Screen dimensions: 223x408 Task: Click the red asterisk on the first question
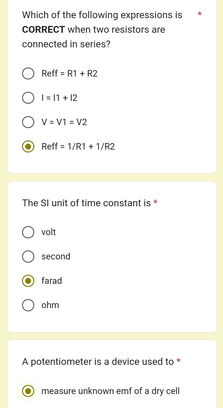click(200, 14)
